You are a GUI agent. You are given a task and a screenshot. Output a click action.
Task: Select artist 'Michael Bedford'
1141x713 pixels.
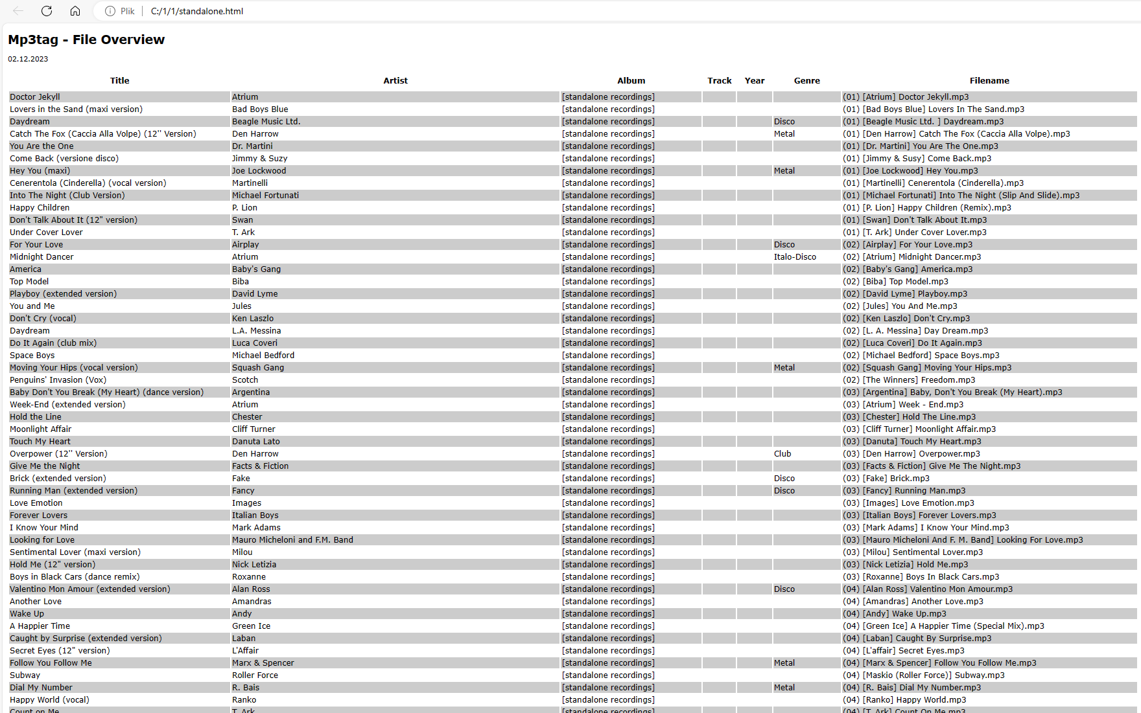click(x=263, y=356)
